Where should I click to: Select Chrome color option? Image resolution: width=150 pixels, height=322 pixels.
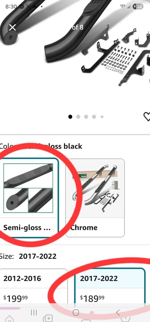[95, 198]
